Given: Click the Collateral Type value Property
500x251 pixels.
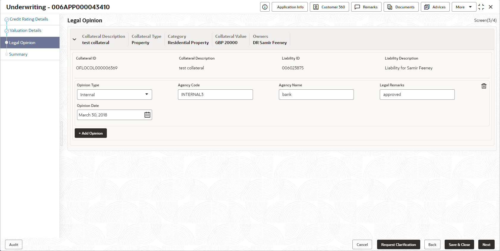Looking at the screenshot, I should coord(140,43).
